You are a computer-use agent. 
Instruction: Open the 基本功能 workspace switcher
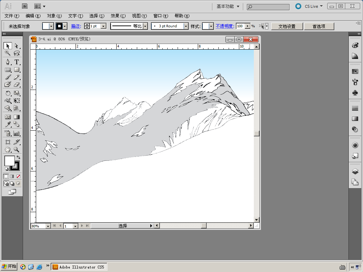coord(228,6)
